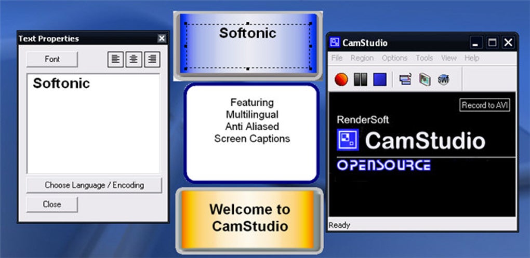Click the Font button
The height and width of the screenshot is (258, 530).
52,59
